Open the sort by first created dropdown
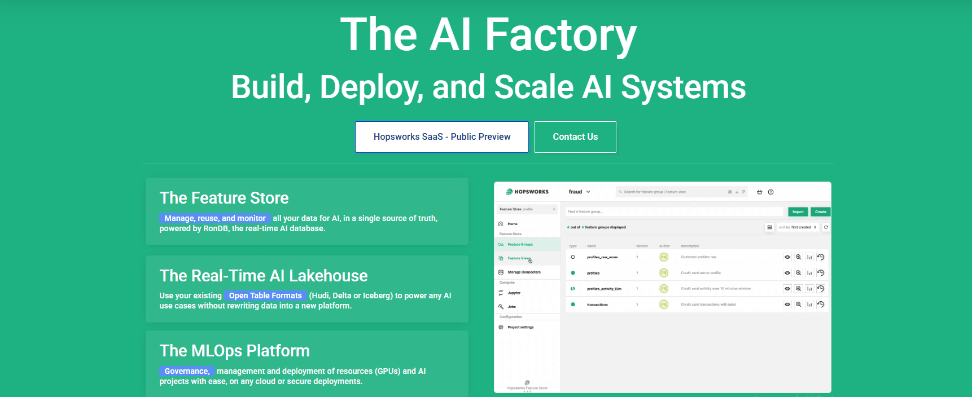 pos(797,227)
